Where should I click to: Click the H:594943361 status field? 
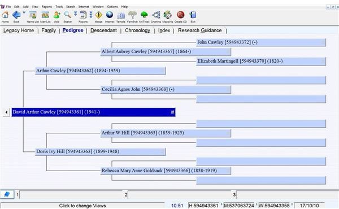coord(203,206)
